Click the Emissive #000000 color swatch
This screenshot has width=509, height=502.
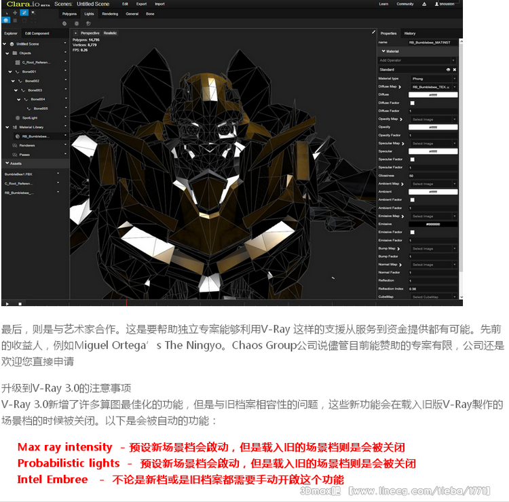pos(433,225)
